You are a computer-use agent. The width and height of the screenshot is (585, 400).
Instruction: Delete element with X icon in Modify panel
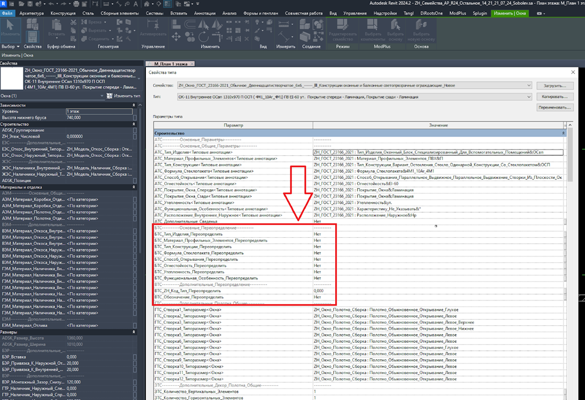coord(247,39)
